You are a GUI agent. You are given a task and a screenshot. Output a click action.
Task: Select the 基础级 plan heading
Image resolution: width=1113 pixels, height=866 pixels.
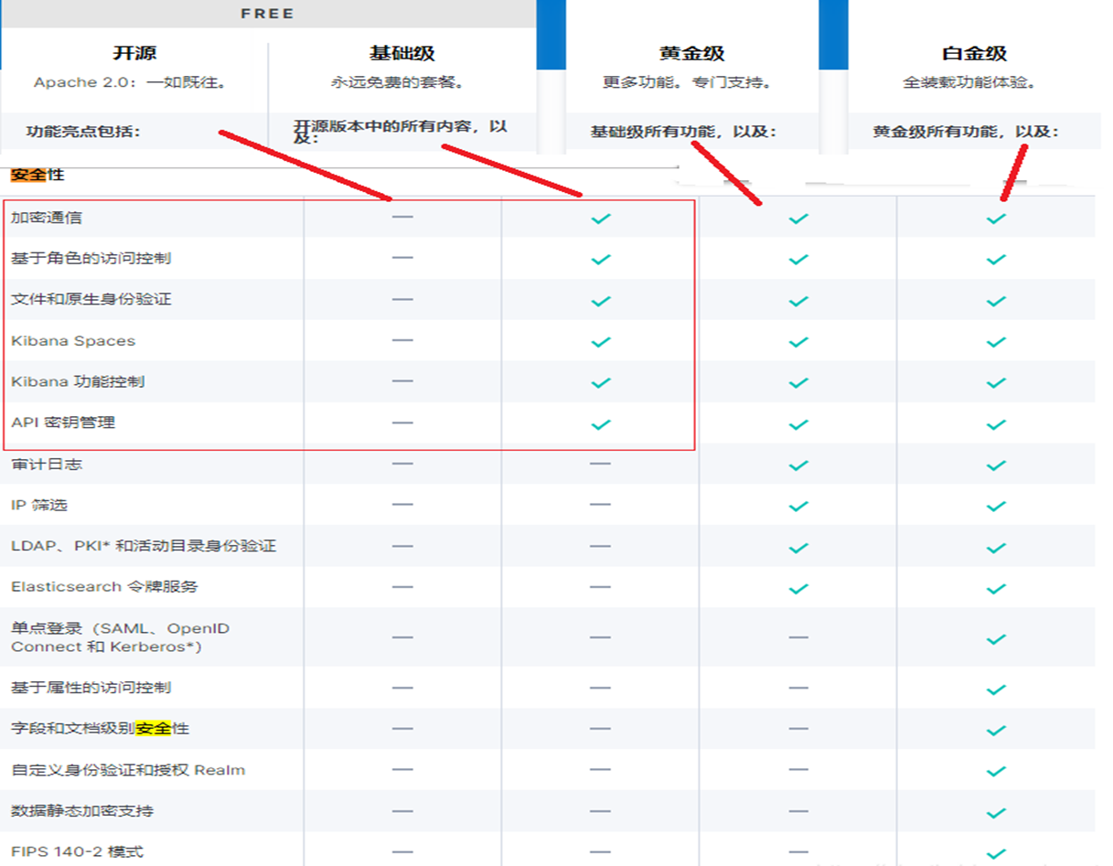click(401, 54)
